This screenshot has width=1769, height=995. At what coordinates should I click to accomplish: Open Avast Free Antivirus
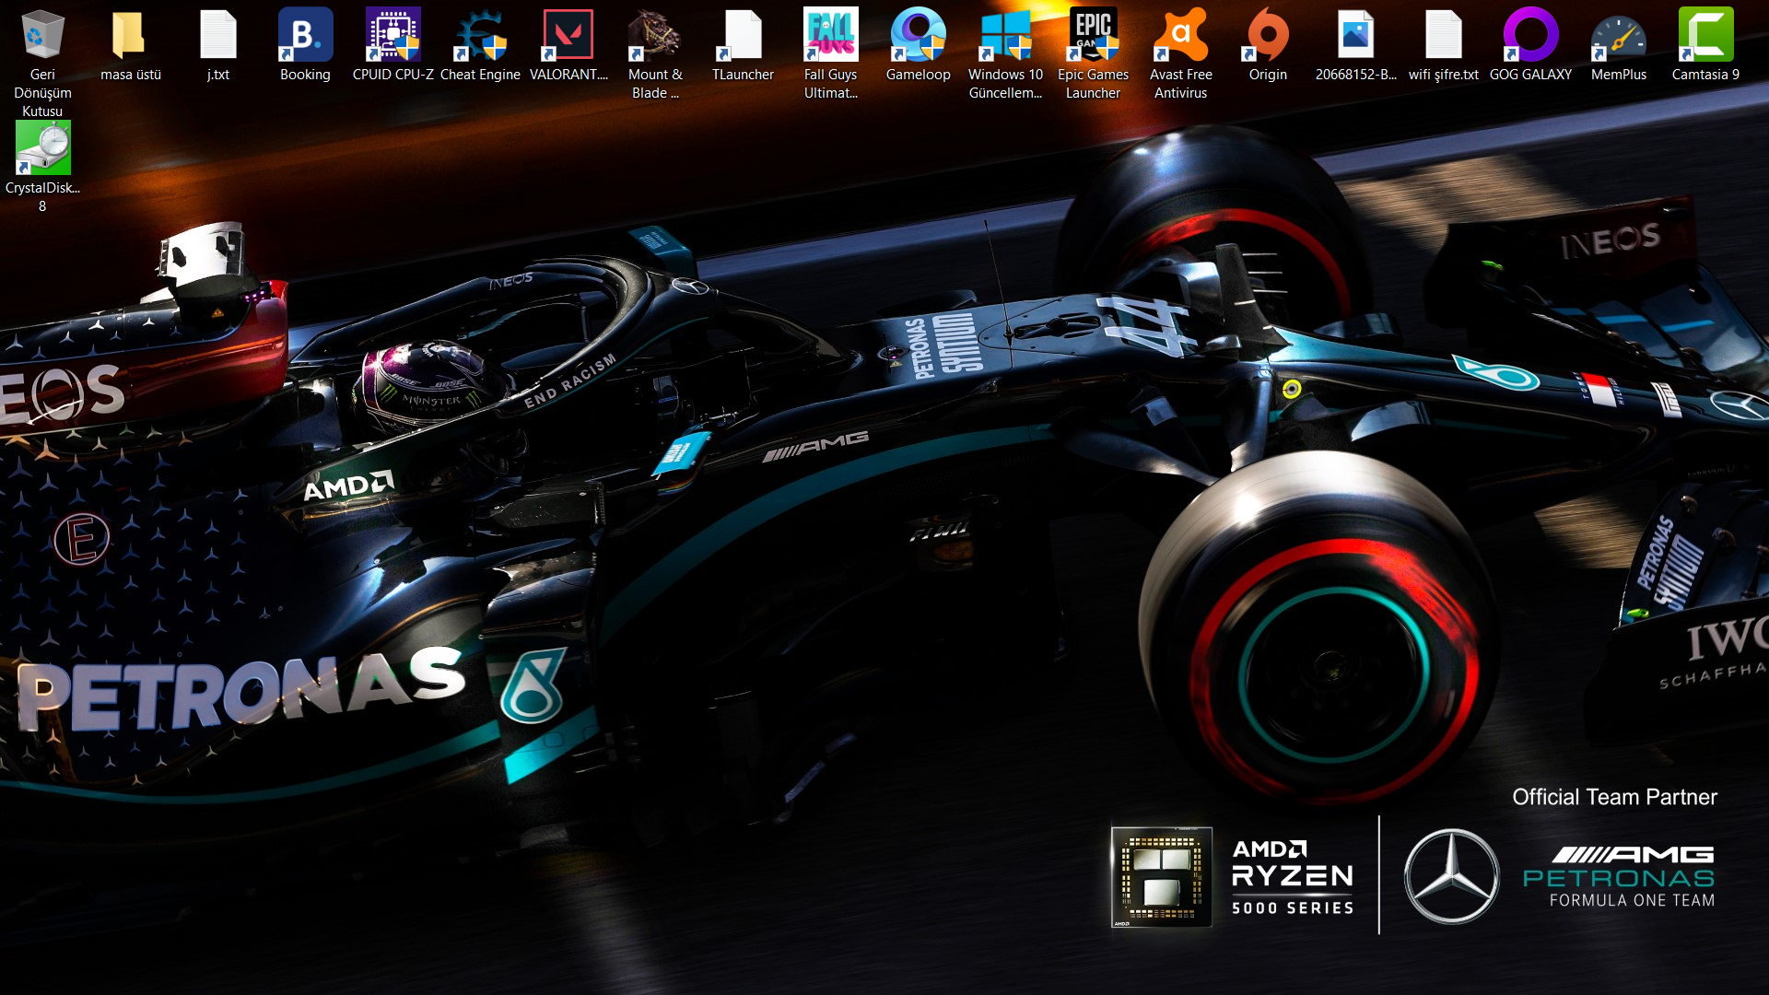(1180, 53)
